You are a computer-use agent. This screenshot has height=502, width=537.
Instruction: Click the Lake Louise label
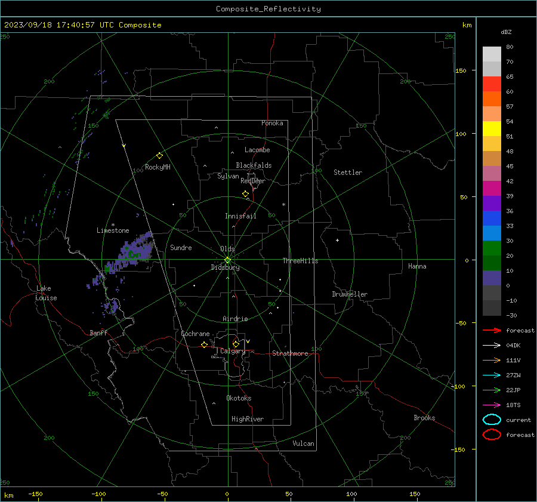(46, 293)
